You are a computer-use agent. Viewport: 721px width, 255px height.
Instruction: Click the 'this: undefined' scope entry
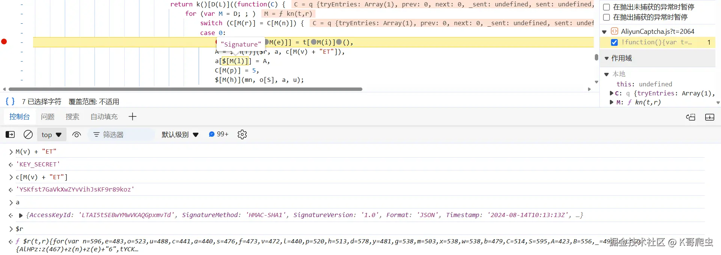coord(644,84)
